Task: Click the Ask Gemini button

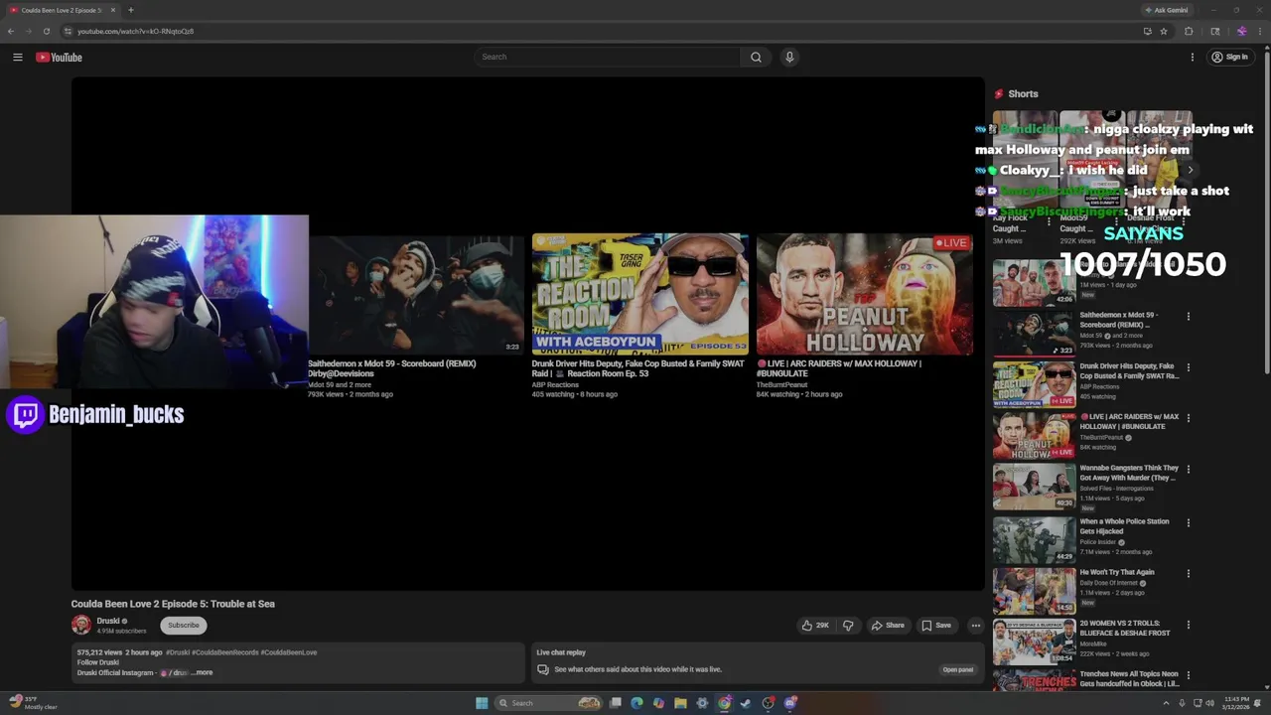Action: (1167, 10)
